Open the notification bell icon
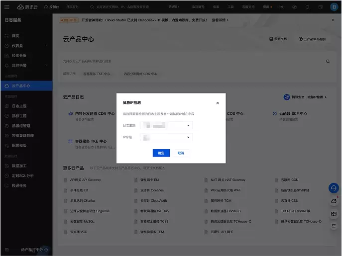The width and height of the screenshot is (342, 256). [307, 7]
